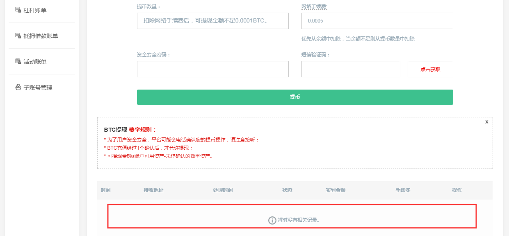Click the 时间 column header
The width and height of the screenshot is (509, 236).
[106, 190]
